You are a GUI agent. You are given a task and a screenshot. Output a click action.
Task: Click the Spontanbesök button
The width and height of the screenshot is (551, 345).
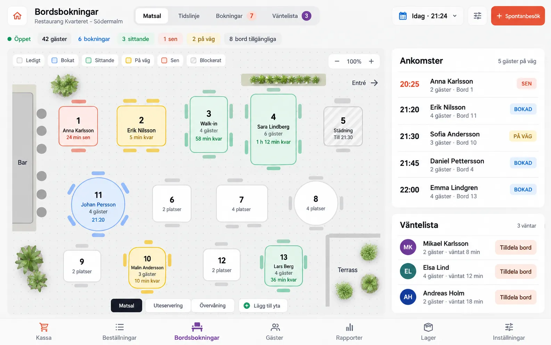pos(518,16)
